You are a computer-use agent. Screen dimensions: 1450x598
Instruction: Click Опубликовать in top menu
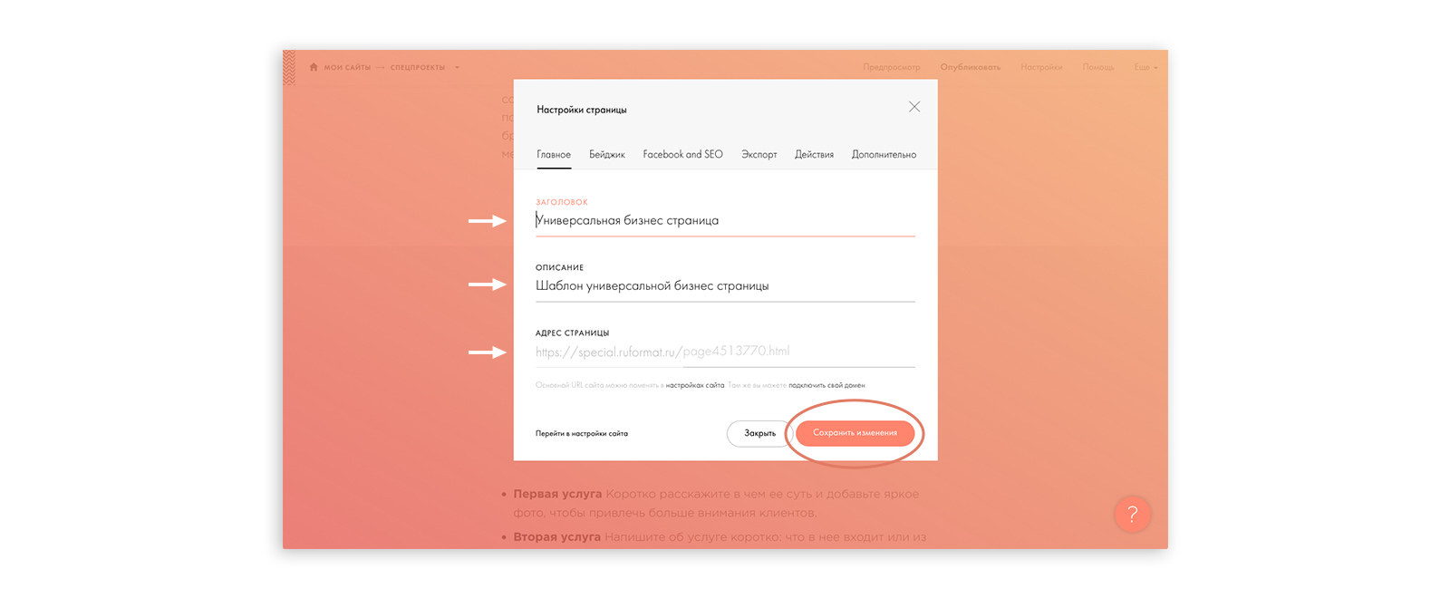tap(971, 67)
